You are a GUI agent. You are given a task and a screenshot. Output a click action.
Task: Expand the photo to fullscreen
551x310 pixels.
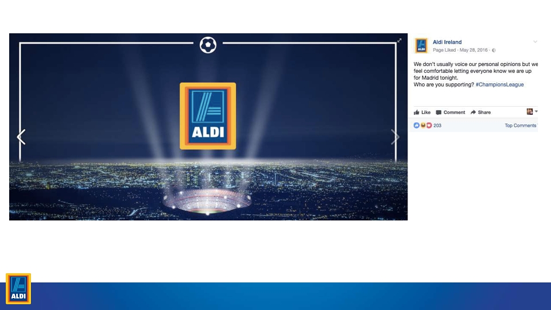point(399,40)
